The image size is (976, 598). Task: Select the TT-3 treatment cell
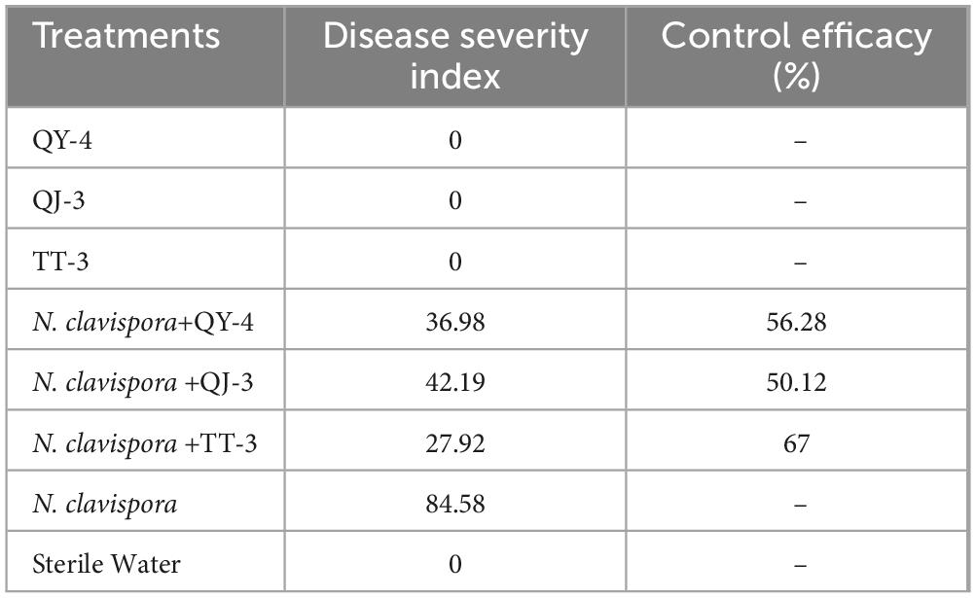pos(60,262)
